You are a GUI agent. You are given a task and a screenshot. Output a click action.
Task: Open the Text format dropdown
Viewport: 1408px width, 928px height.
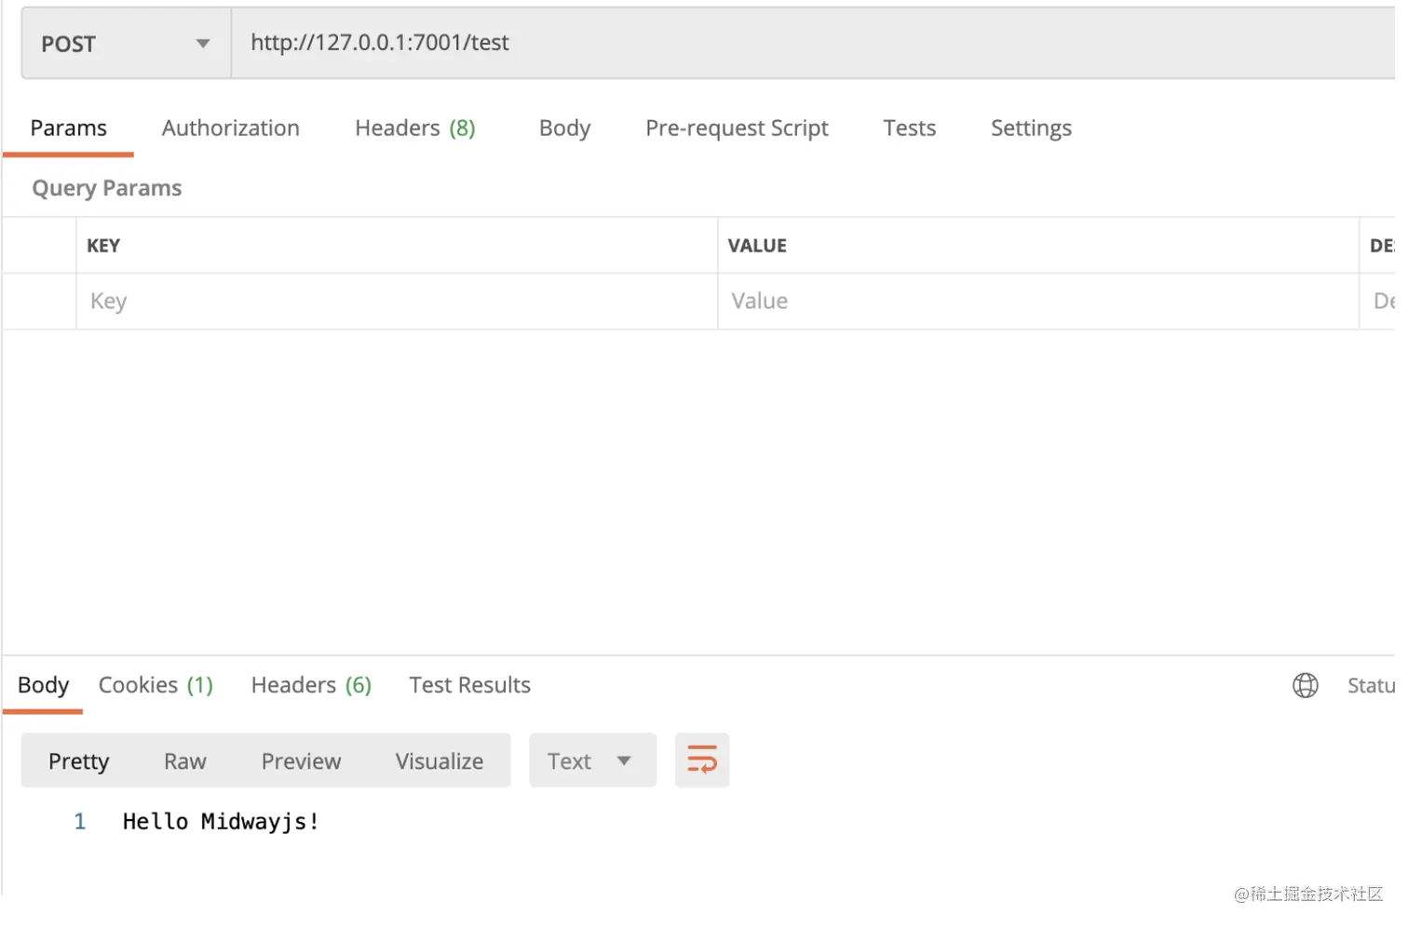coord(592,761)
